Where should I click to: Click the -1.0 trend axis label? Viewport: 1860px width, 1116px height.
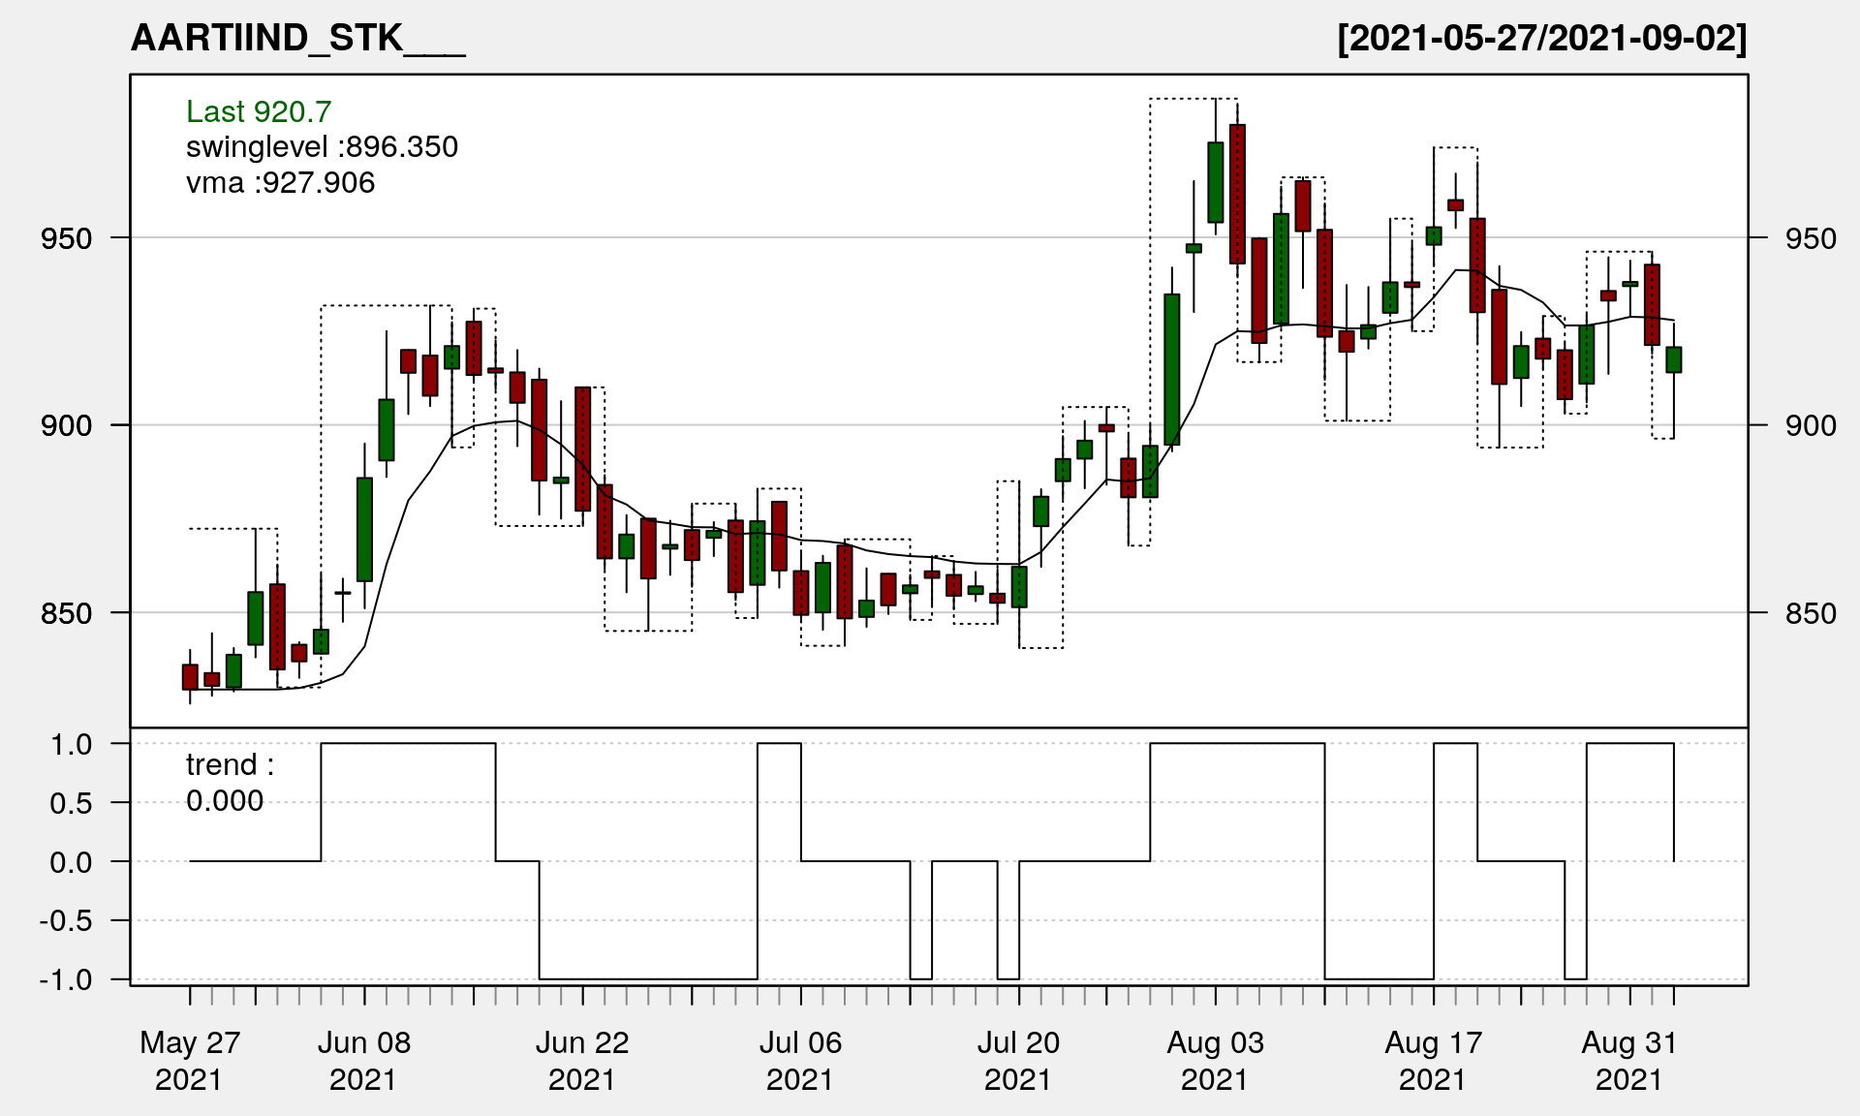coord(66,979)
